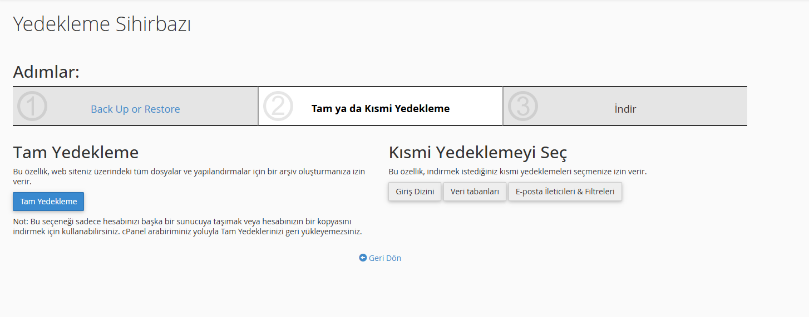Screen dimensions: 809x317
Task: Click the text 'Bu özellik, web siteniz üzerindeki'
Action: [189, 177]
